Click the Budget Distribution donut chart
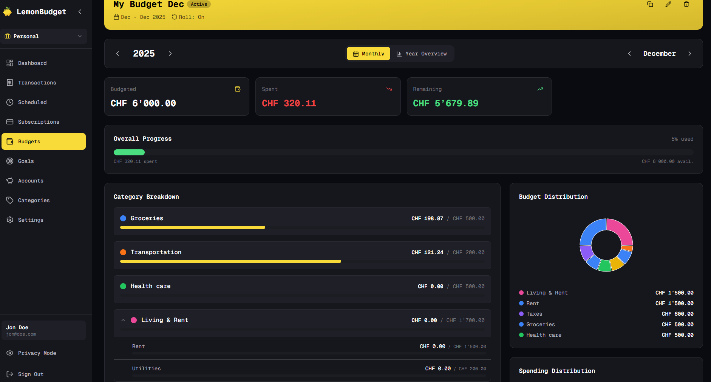 point(606,245)
